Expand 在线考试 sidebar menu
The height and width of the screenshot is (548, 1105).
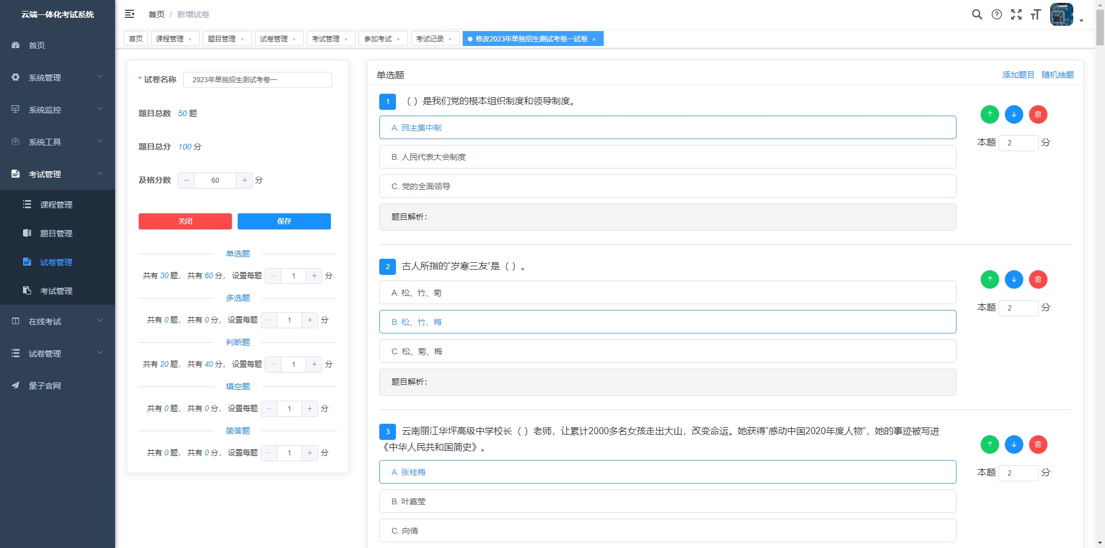click(x=58, y=321)
